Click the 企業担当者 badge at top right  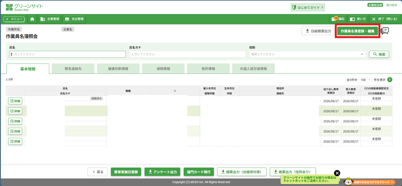[375, 5]
